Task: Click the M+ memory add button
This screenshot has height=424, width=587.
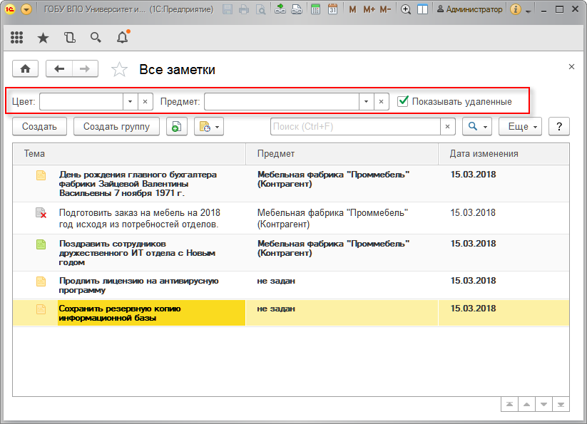Action: click(x=369, y=9)
